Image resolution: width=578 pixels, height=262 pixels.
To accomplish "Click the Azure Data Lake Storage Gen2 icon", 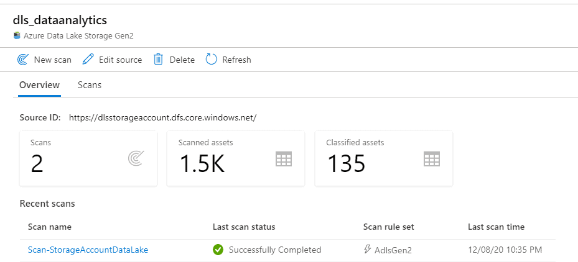I will (17, 35).
